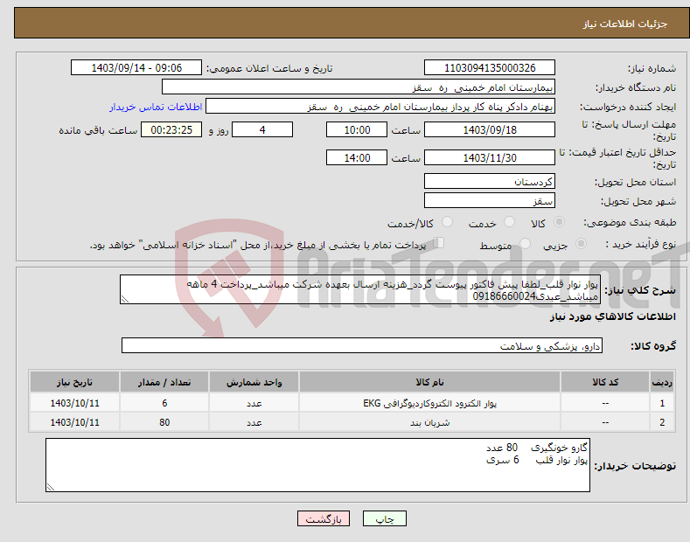Click the request creator name field

380,107
